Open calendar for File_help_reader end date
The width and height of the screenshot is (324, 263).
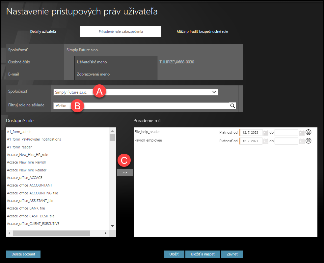[302, 133]
